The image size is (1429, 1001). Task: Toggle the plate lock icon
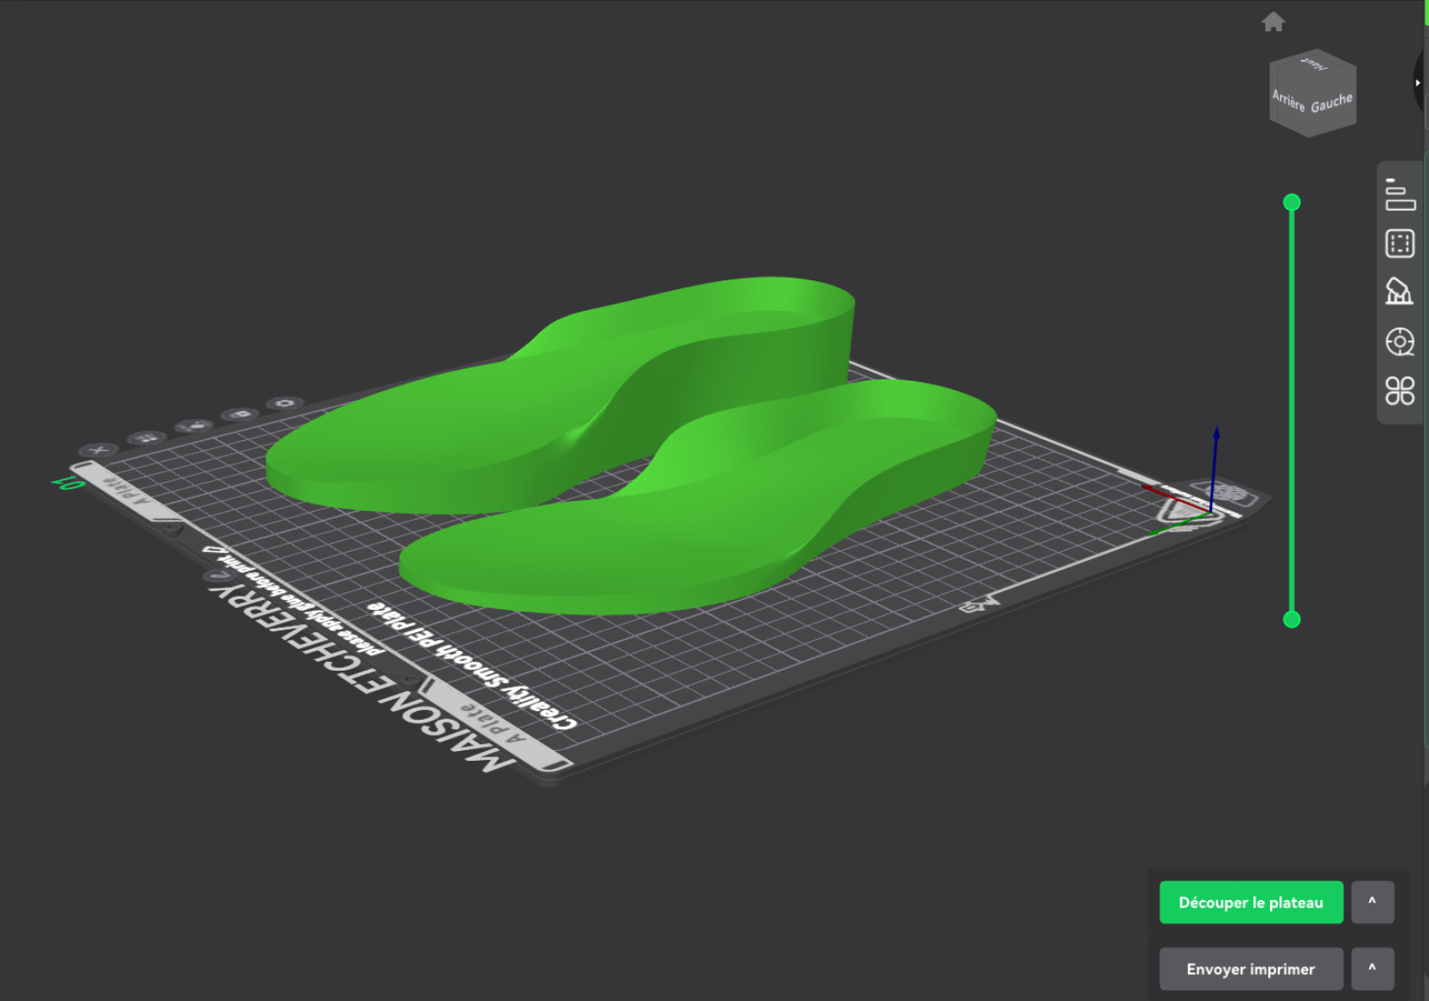(239, 414)
